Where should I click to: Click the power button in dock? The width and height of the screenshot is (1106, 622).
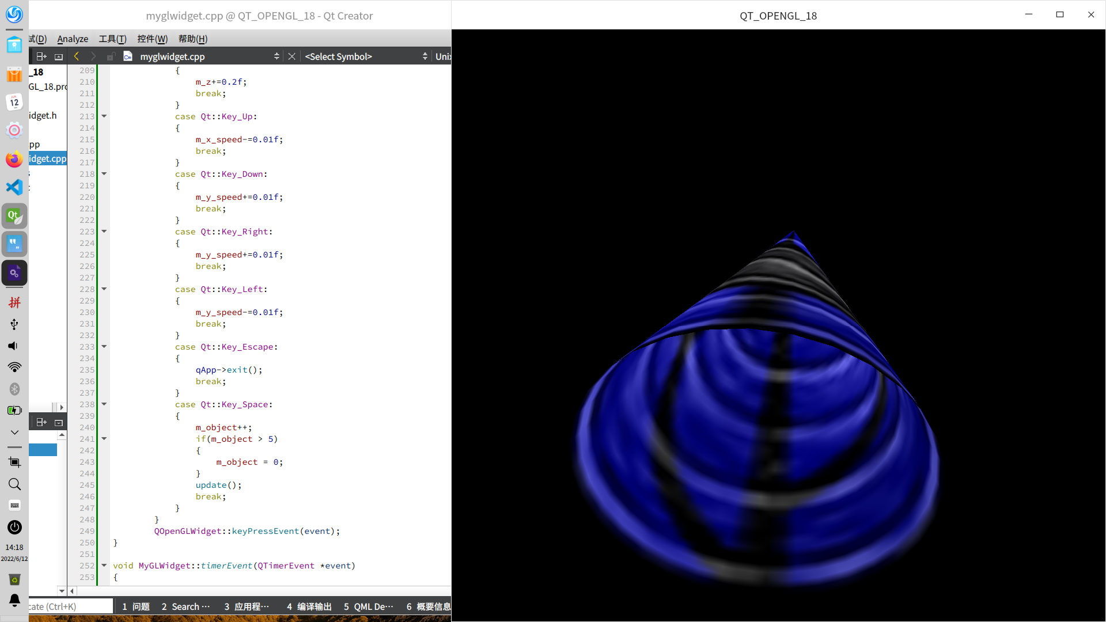click(x=14, y=527)
